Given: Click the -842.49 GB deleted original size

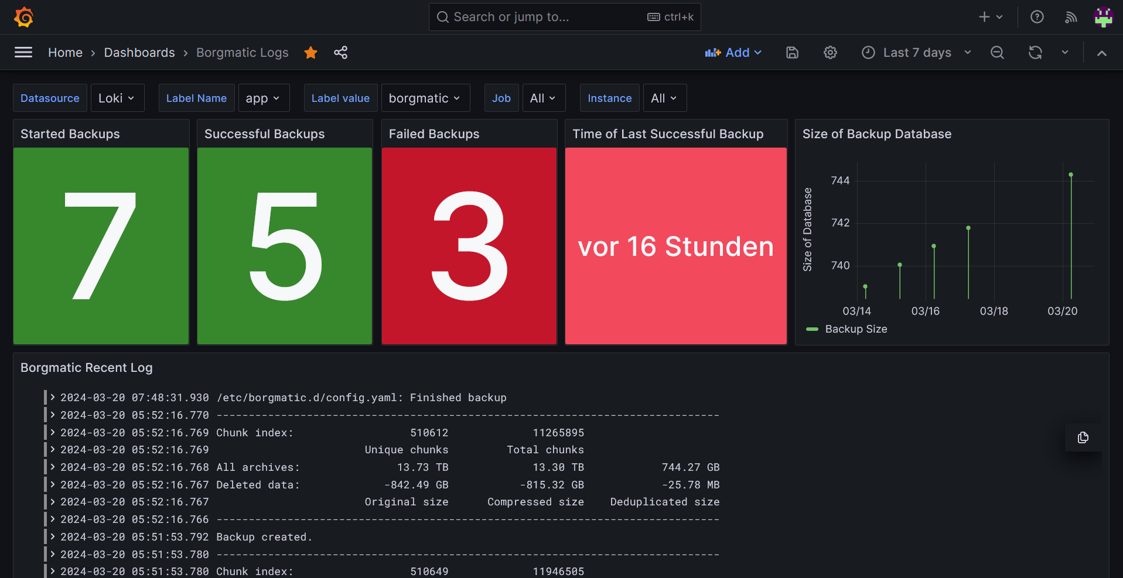Looking at the screenshot, I should pos(417,485).
